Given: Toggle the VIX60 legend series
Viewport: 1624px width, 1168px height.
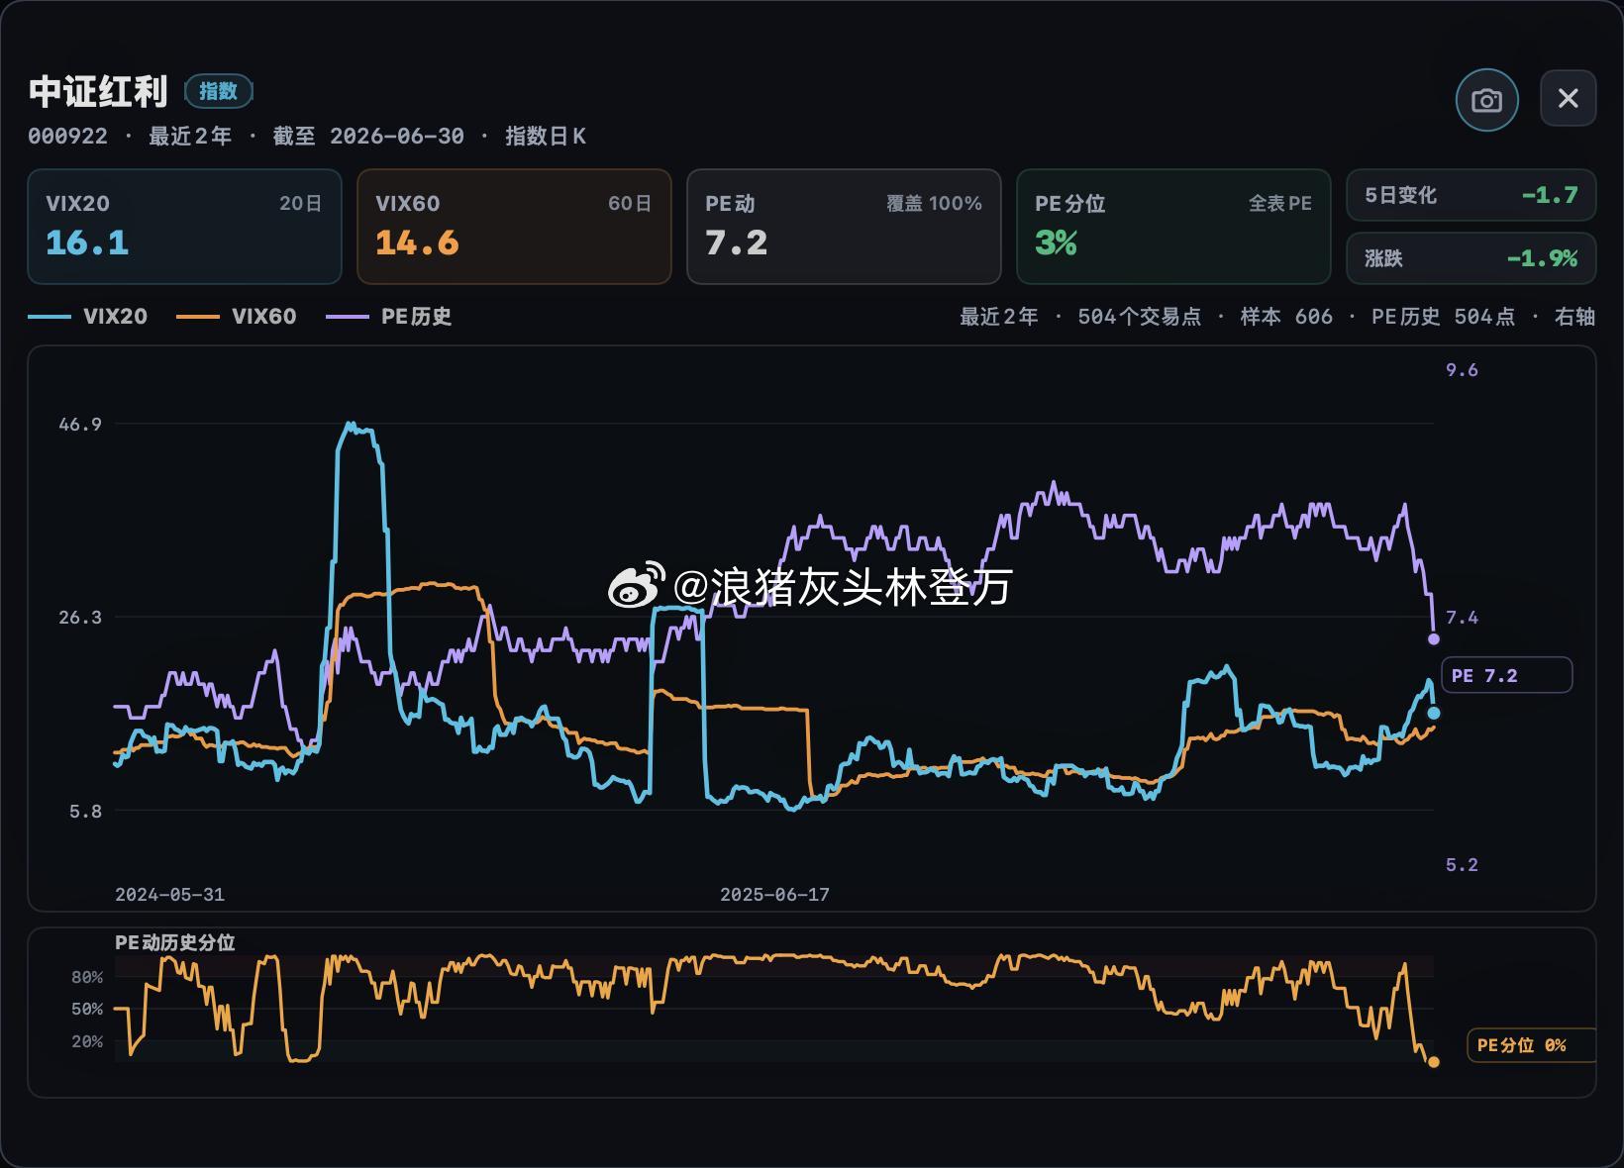Looking at the screenshot, I should pos(237,317).
